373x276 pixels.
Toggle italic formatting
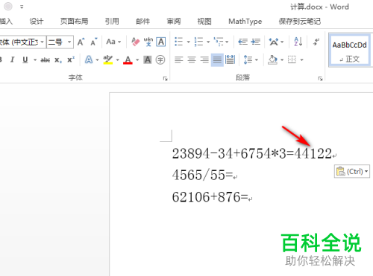[x=12, y=60]
